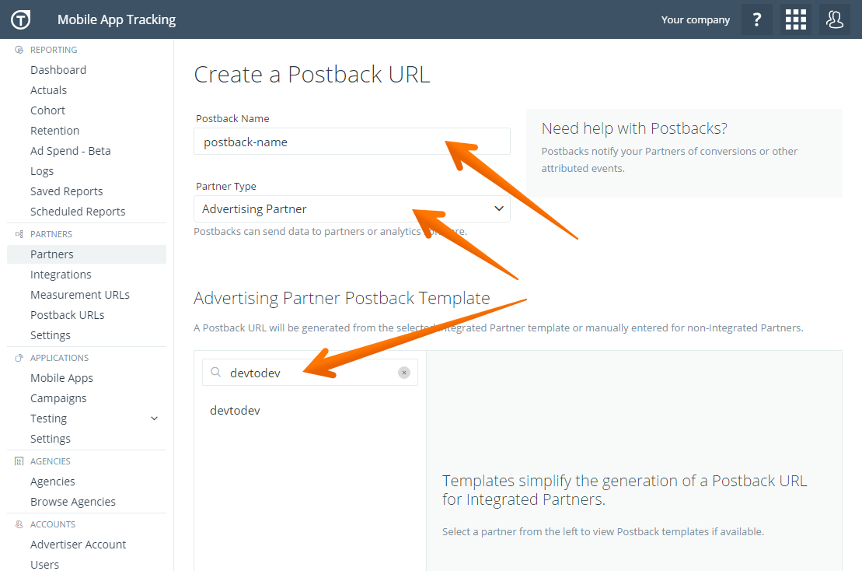Click the TUNE logo icon
862x571 pixels.
(x=20, y=19)
